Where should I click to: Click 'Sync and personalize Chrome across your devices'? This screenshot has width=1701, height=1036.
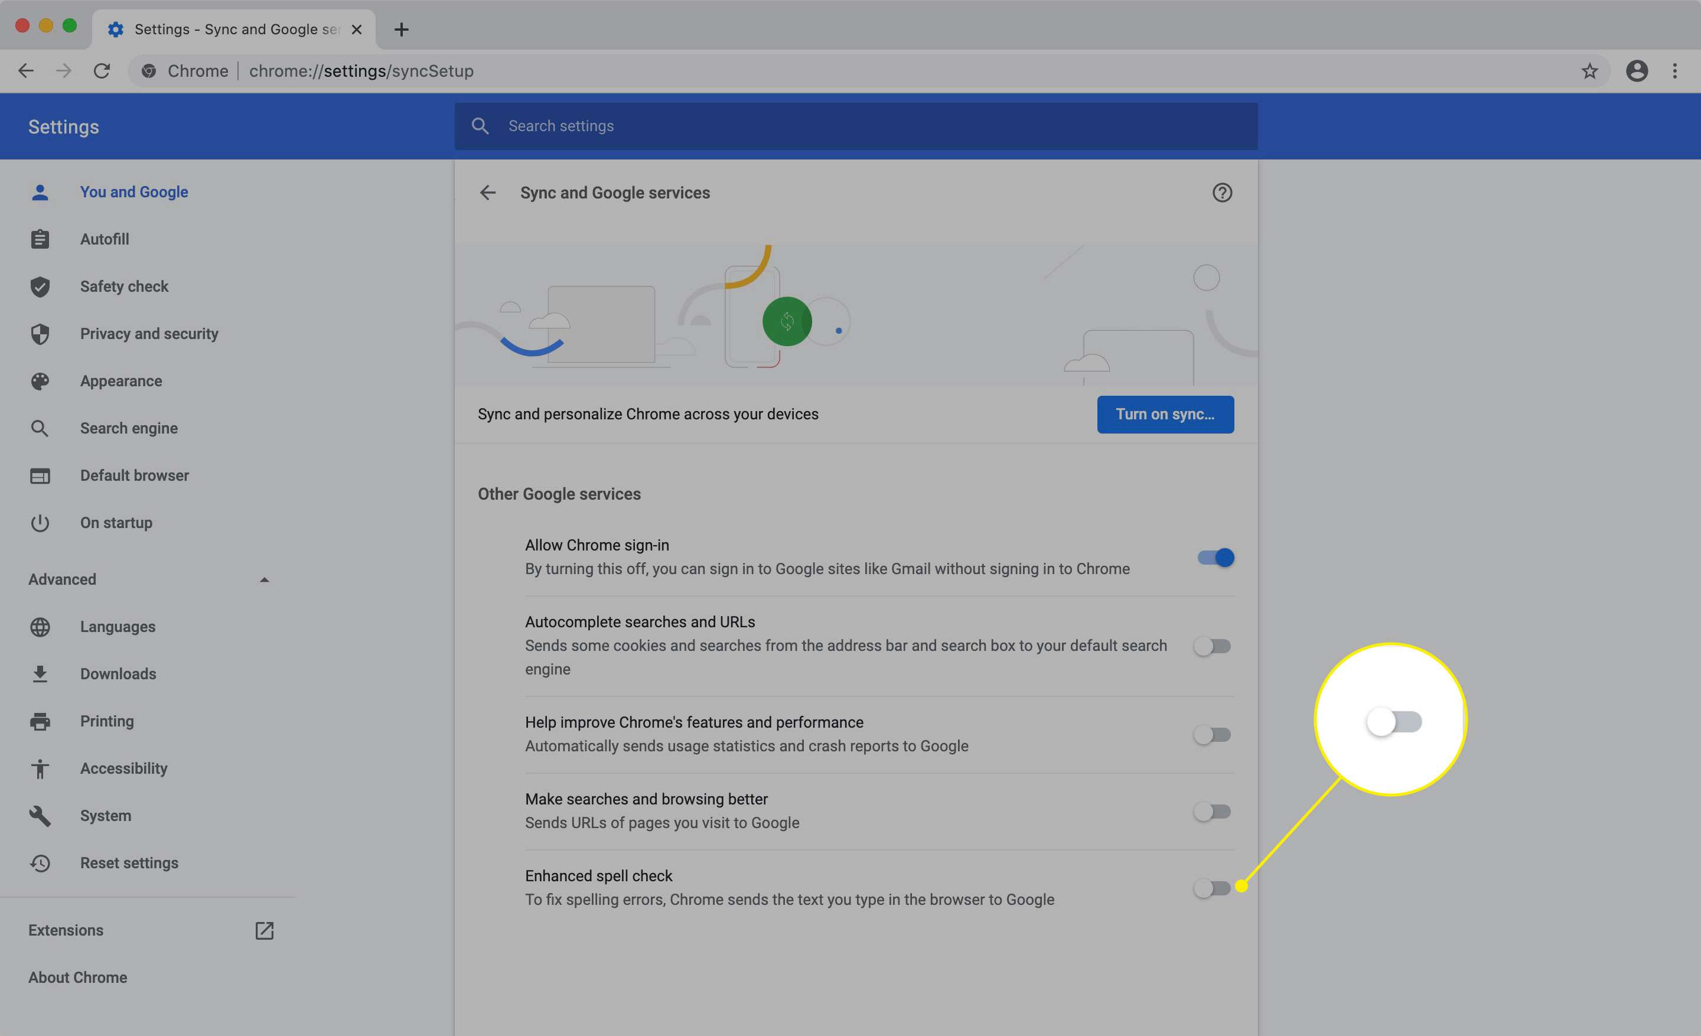pyautogui.click(x=649, y=414)
